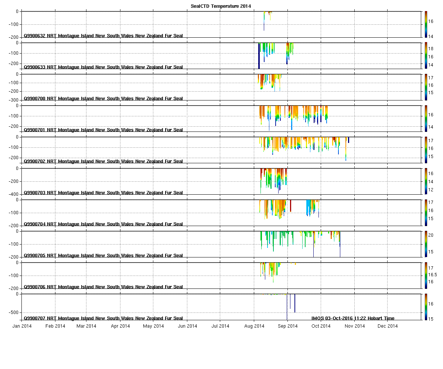Click the 'Feb 2014' x-axis label

(55, 326)
